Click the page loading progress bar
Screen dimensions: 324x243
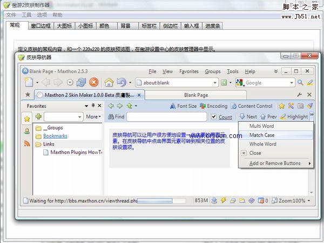pyautogui.click(x=161, y=201)
